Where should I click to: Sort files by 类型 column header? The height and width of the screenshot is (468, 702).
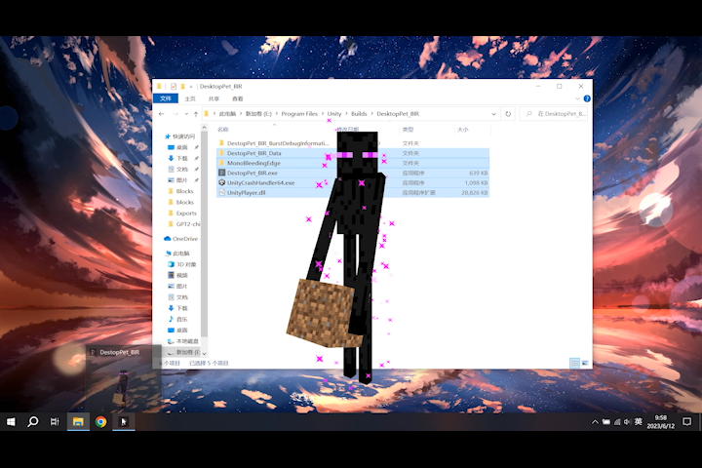pos(408,130)
